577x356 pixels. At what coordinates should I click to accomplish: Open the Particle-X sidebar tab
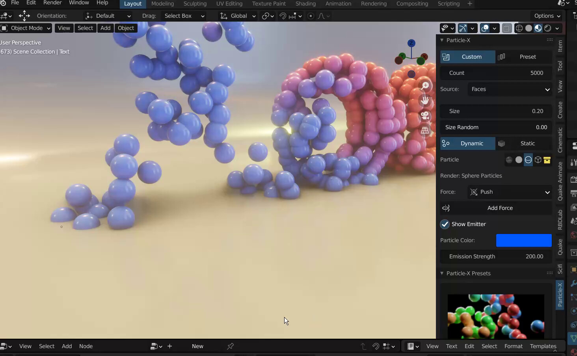[560, 295]
